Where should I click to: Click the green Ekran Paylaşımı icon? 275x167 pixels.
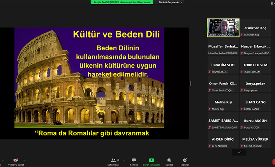151,160
